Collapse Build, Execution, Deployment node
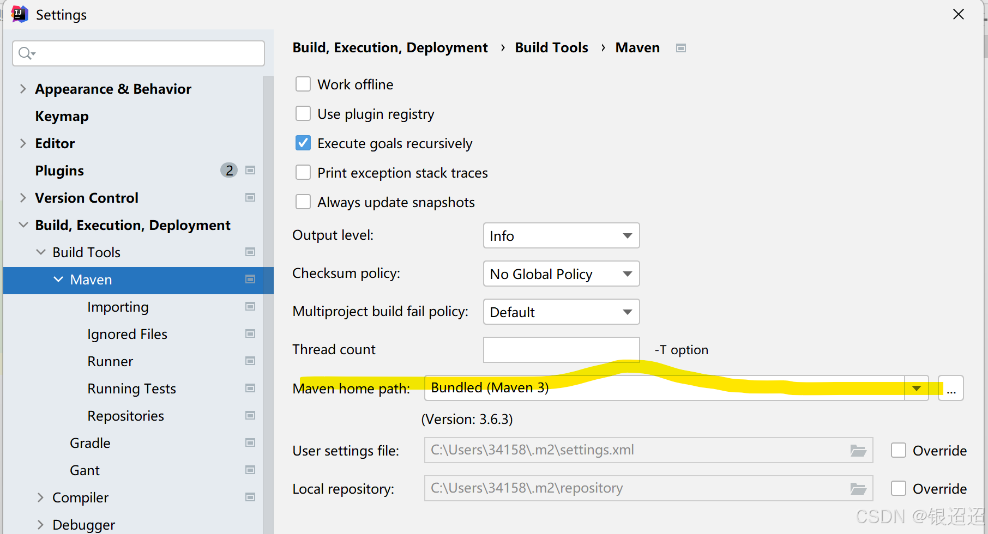This screenshot has height=534, width=988. [x=23, y=225]
